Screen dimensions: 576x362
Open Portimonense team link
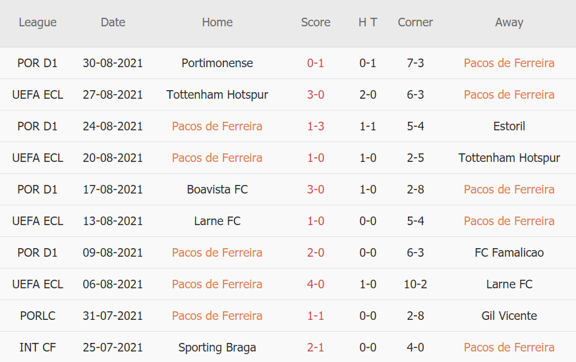coord(217,63)
